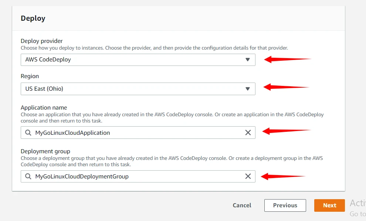Click the US East (Ohio) region text

(x=44, y=89)
